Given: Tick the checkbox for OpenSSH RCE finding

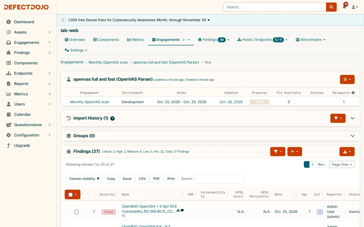Looking at the screenshot, I should 77,212.
